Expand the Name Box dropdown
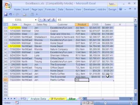This screenshot has height=105, width=140. pyautogui.click(x=36, y=20)
